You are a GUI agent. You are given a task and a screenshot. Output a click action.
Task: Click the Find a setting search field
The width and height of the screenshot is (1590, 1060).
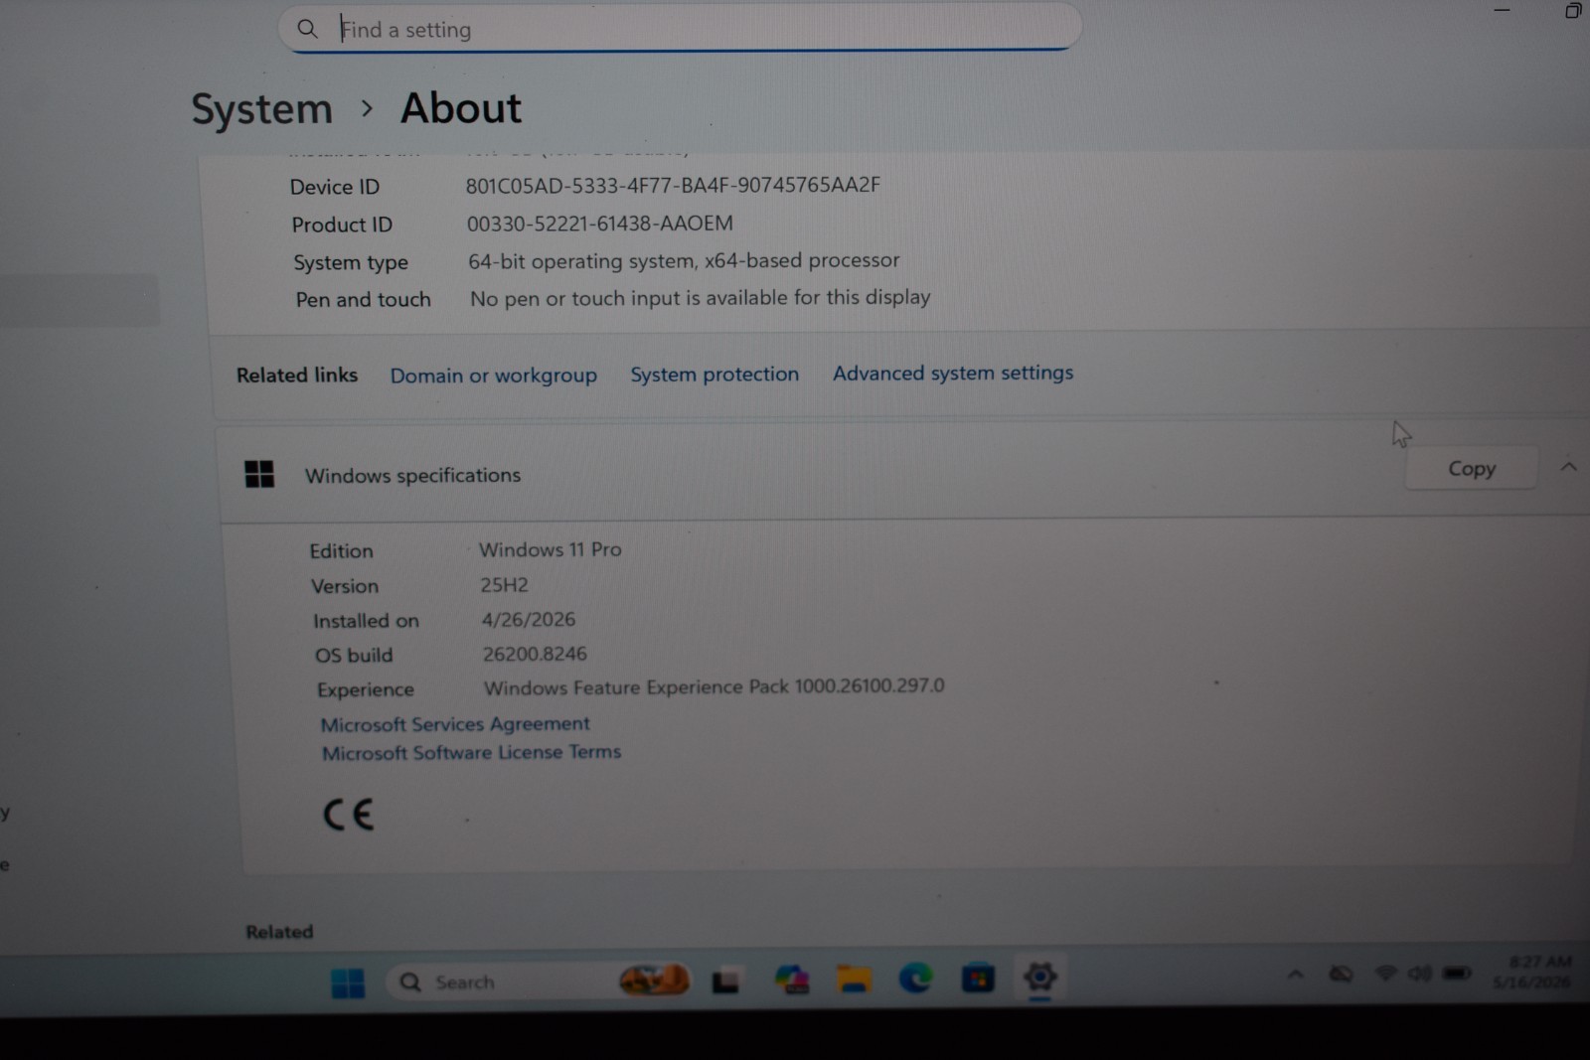click(680, 29)
